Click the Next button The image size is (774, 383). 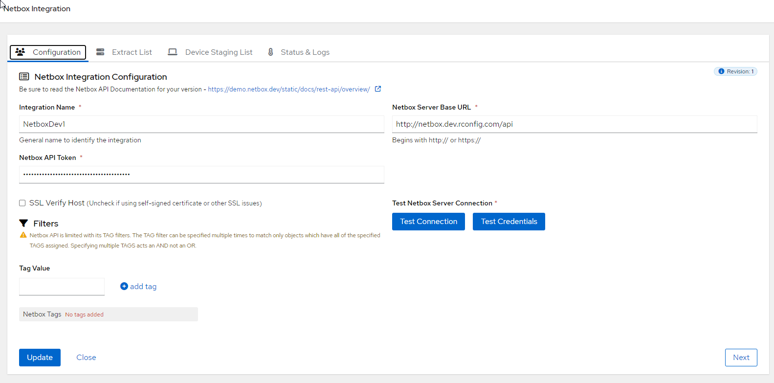[741, 358]
